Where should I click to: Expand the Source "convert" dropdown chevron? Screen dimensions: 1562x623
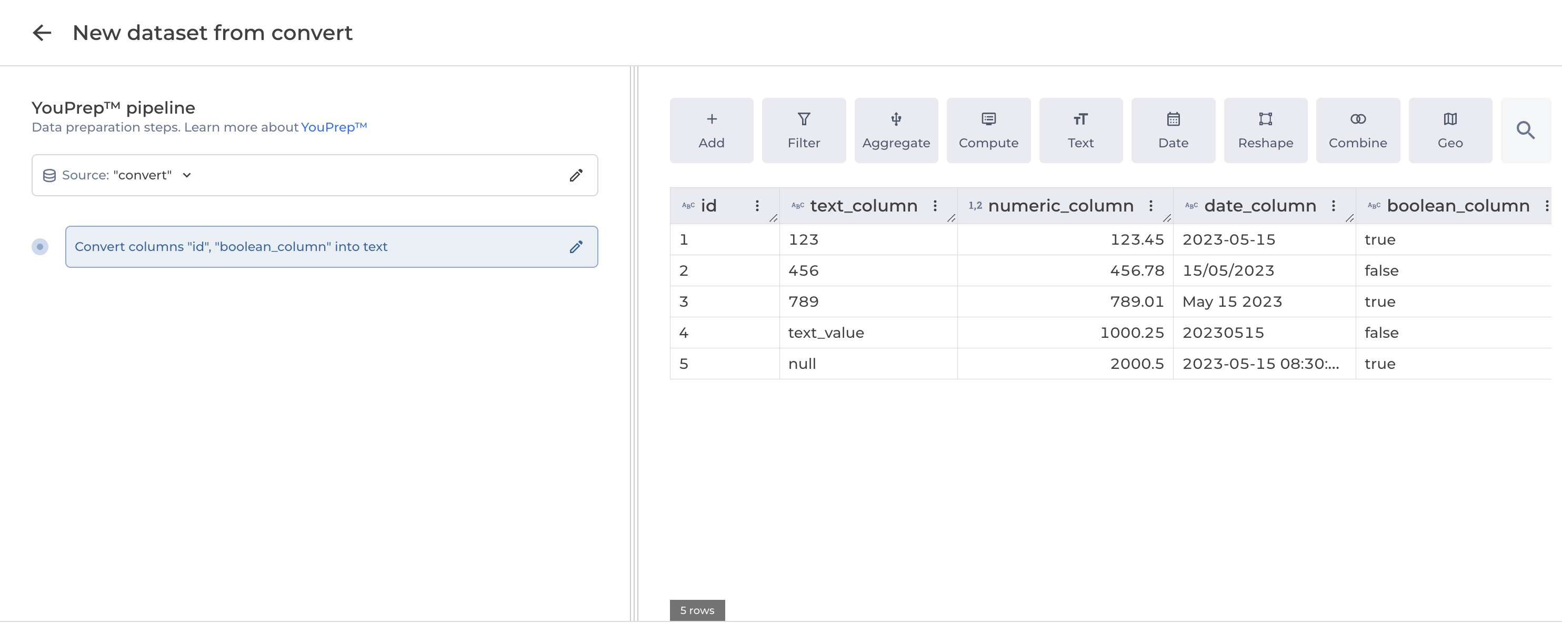(187, 175)
